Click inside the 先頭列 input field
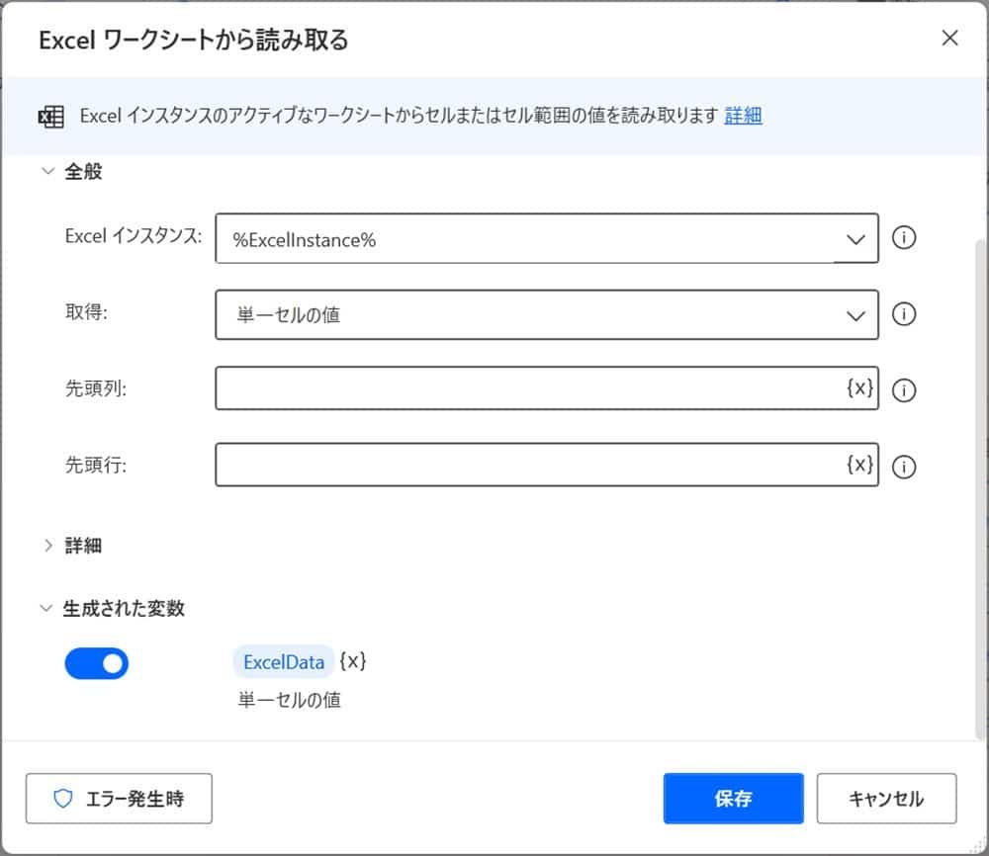This screenshot has width=989, height=856. tap(524, 388)
